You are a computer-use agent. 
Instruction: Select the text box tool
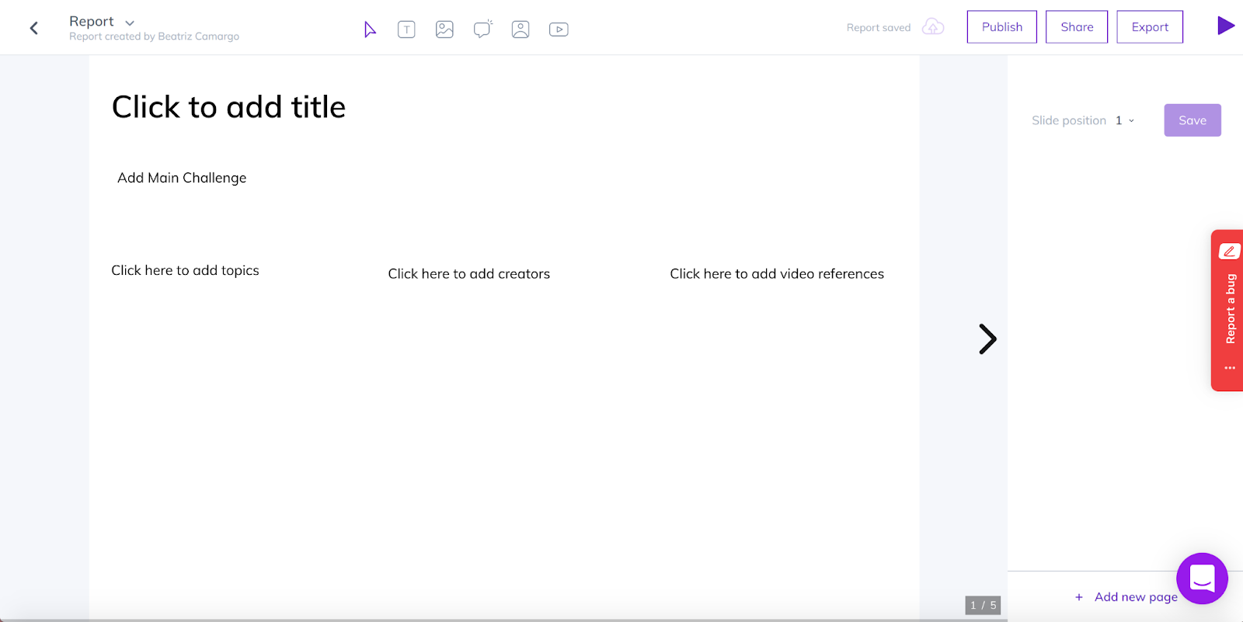(406, 30)
